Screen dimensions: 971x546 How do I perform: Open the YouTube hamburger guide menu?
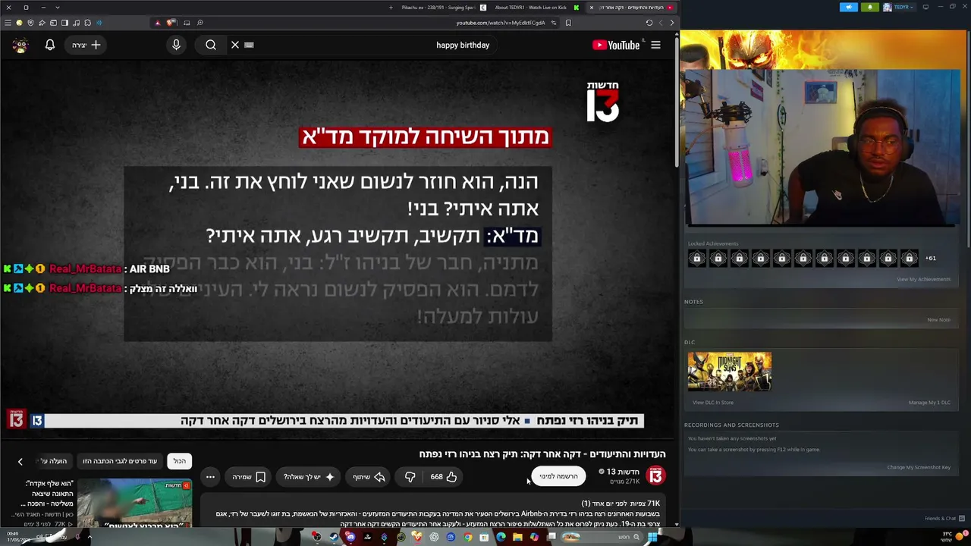655,45
